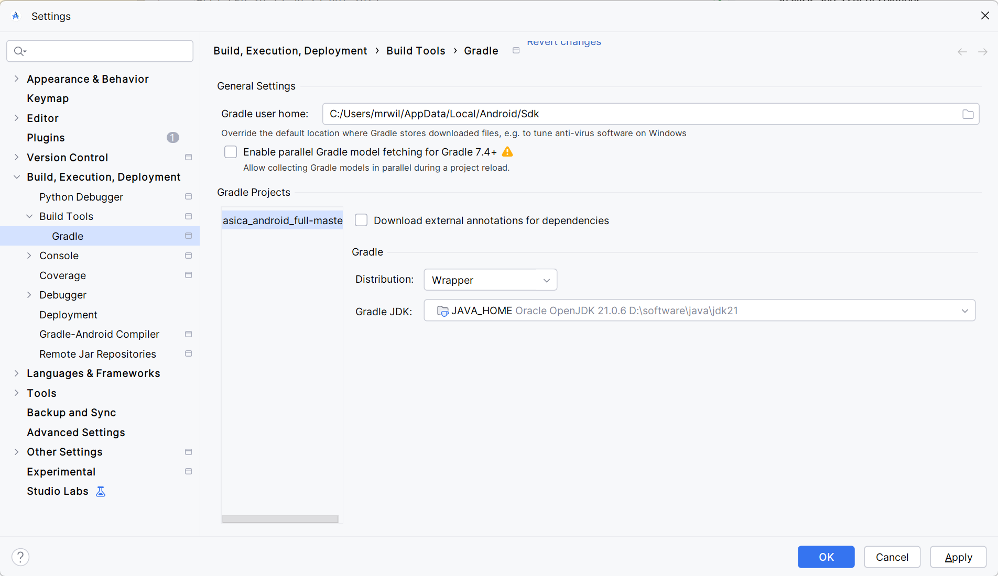Click the warning icon next to parallel model fetching

tap(507, 152)
